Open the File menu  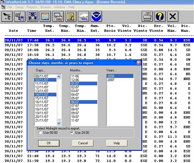(x=9, y=7)
